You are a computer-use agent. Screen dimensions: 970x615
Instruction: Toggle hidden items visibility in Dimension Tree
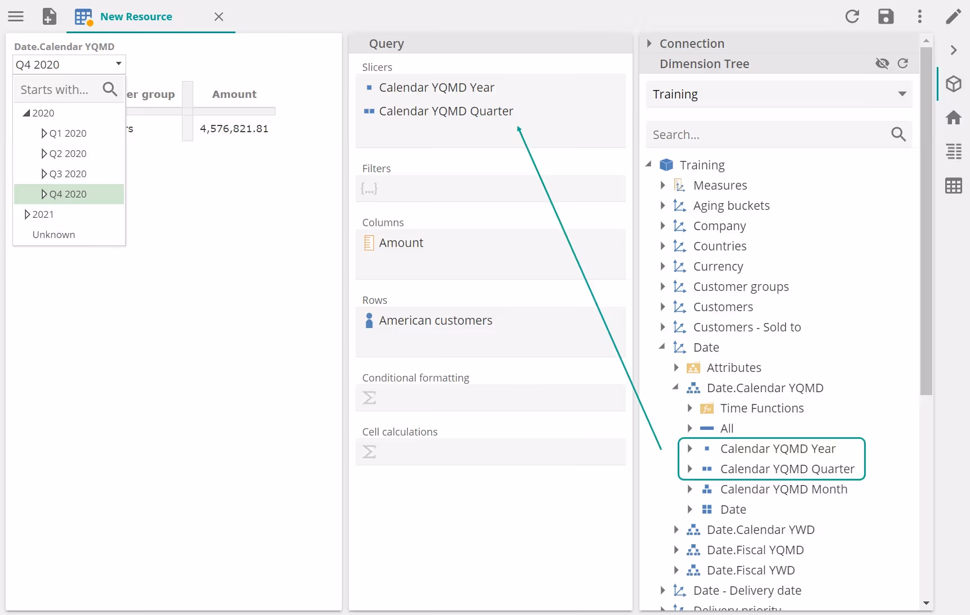pyautogui.click(x=882, y=64)
